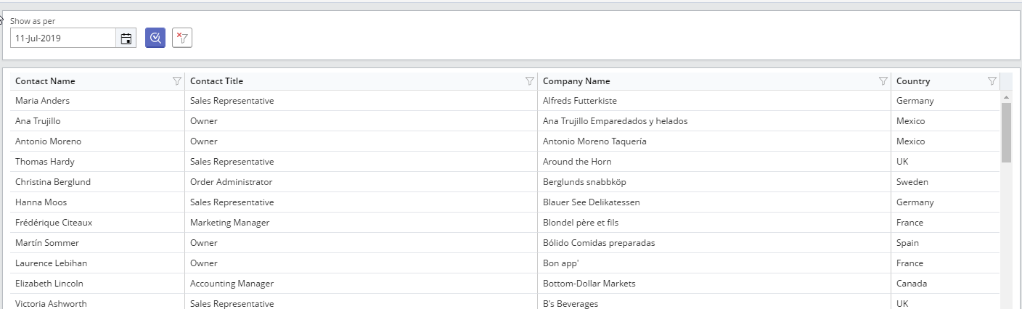Sort by the Contact Name header
Image resolution: width=1022 pixels, height=309 pixels.
point(45,81)
